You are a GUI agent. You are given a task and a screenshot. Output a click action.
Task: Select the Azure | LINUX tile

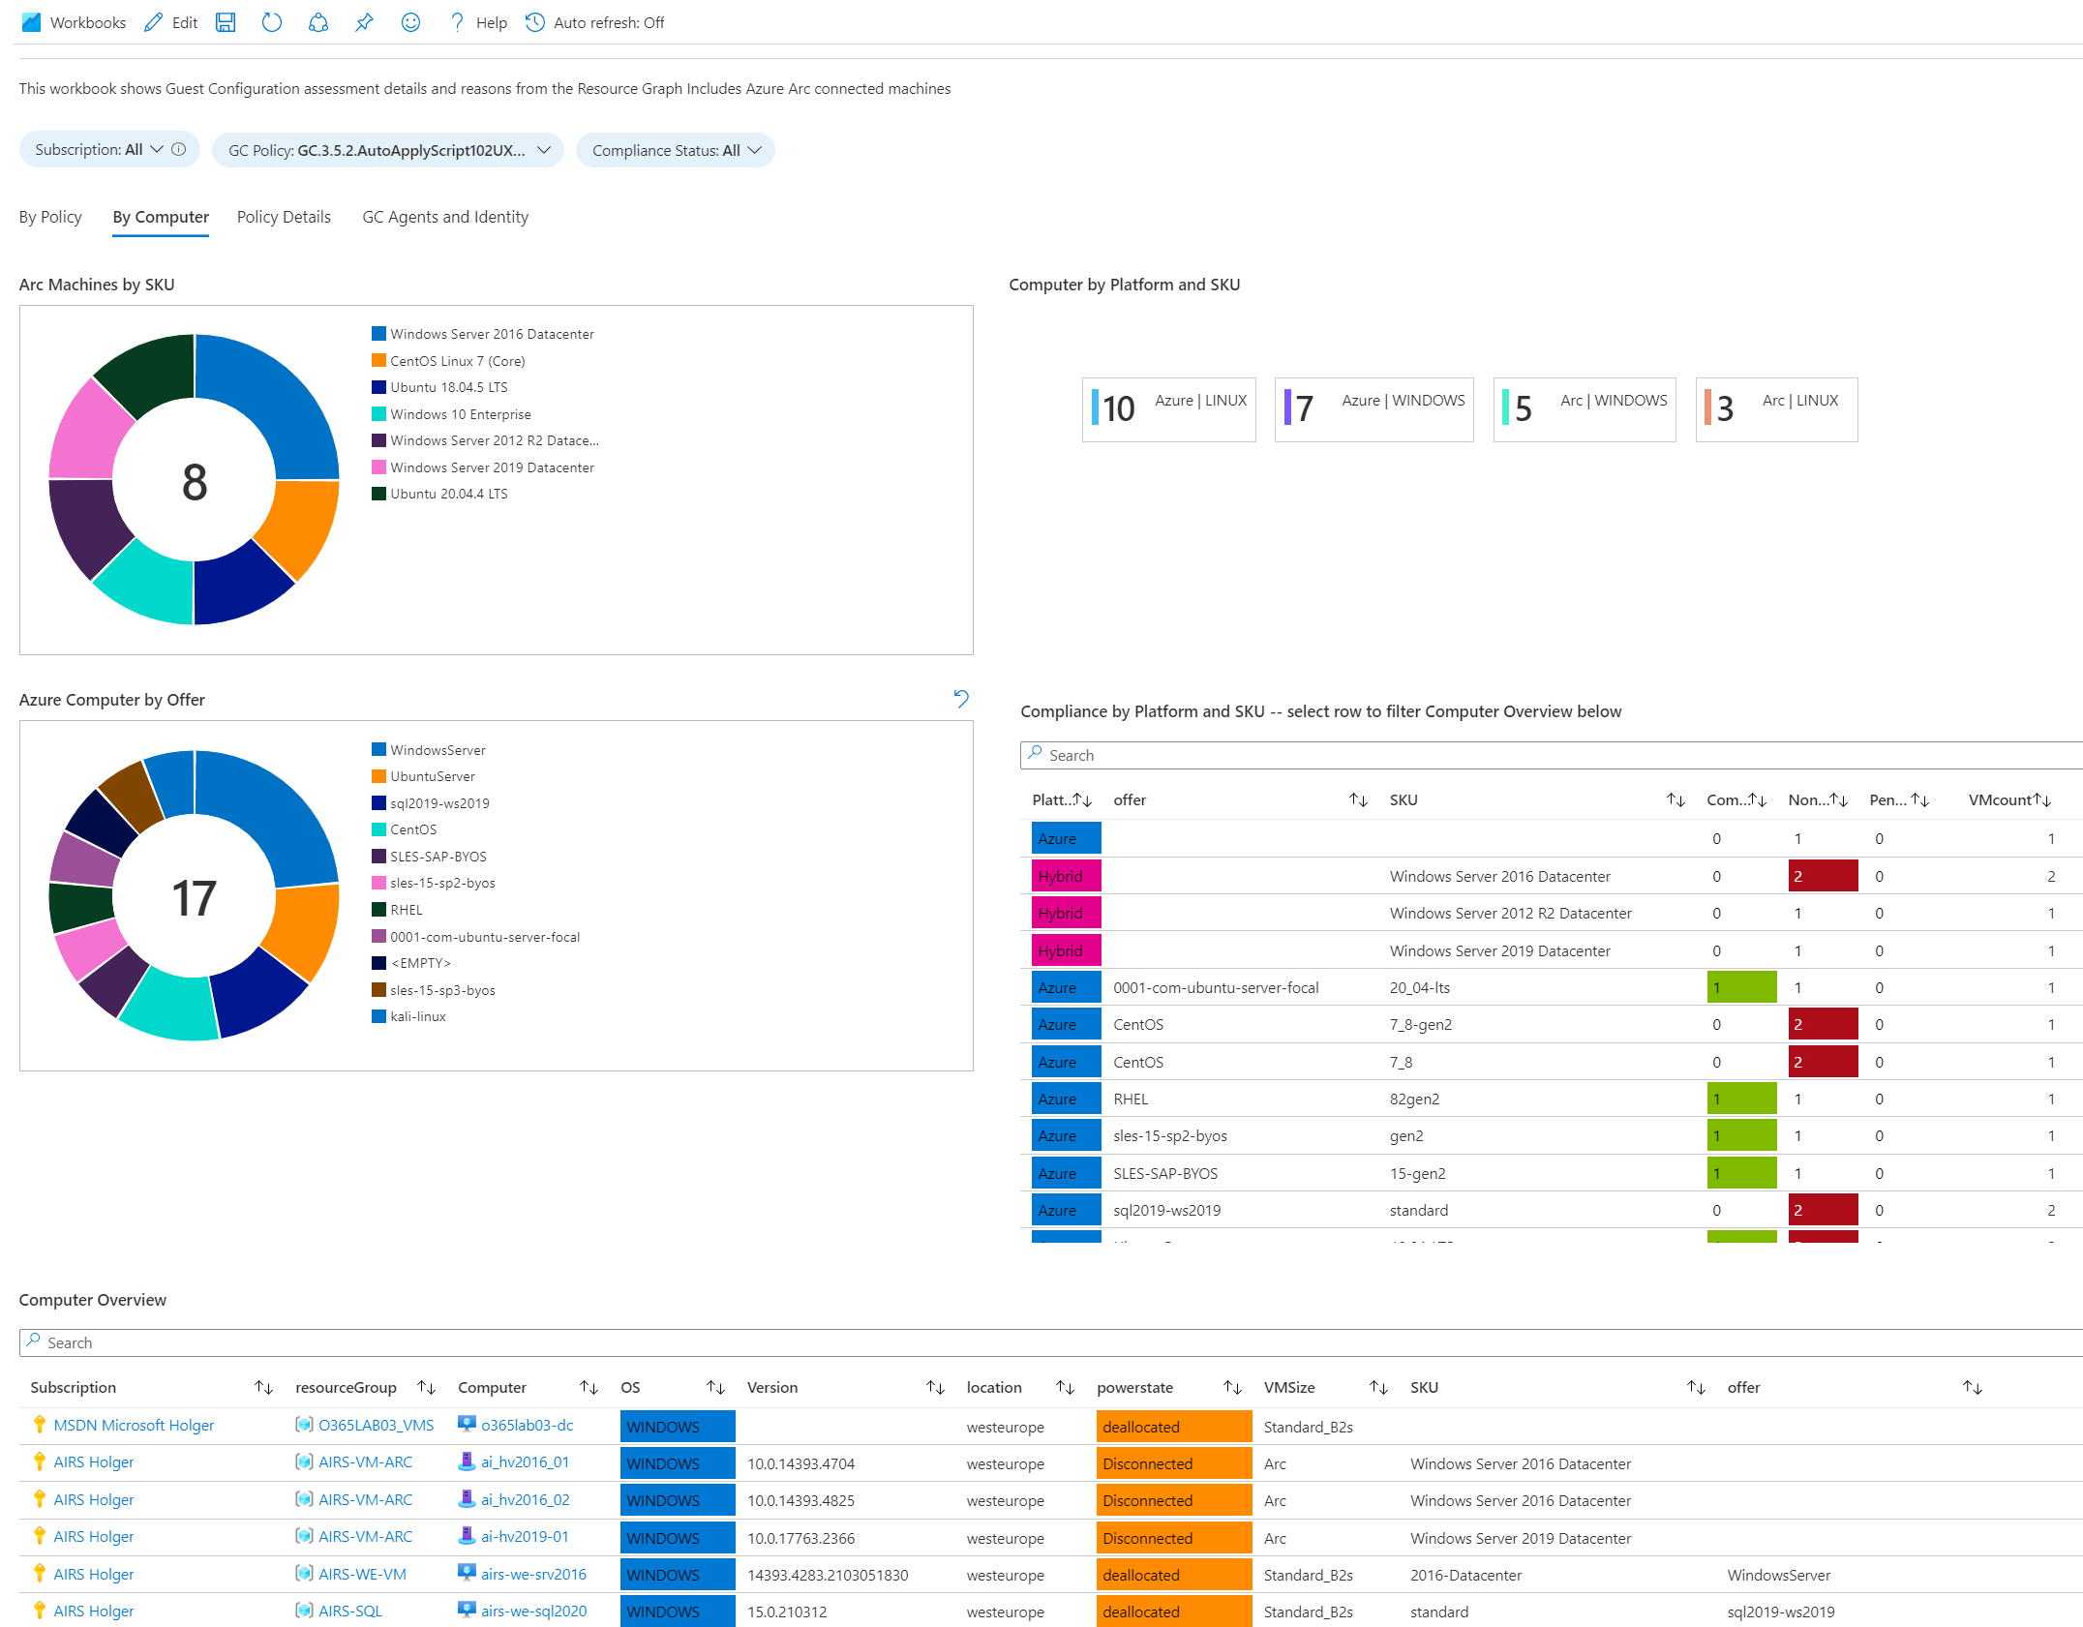tap(1169, 409)
